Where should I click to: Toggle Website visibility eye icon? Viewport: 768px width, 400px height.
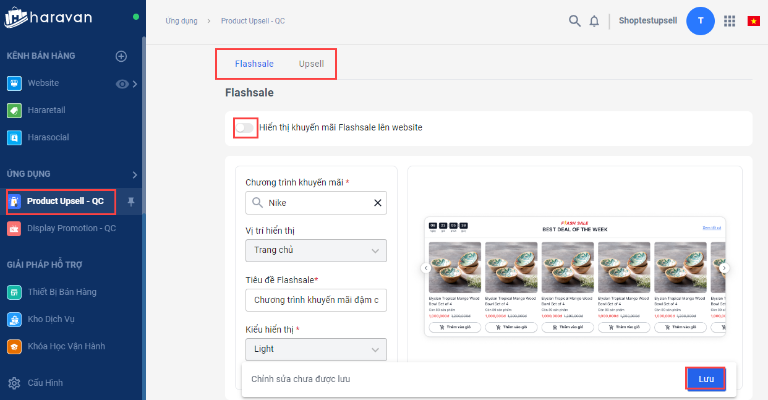pyautogui.click(x=122, y=83)
